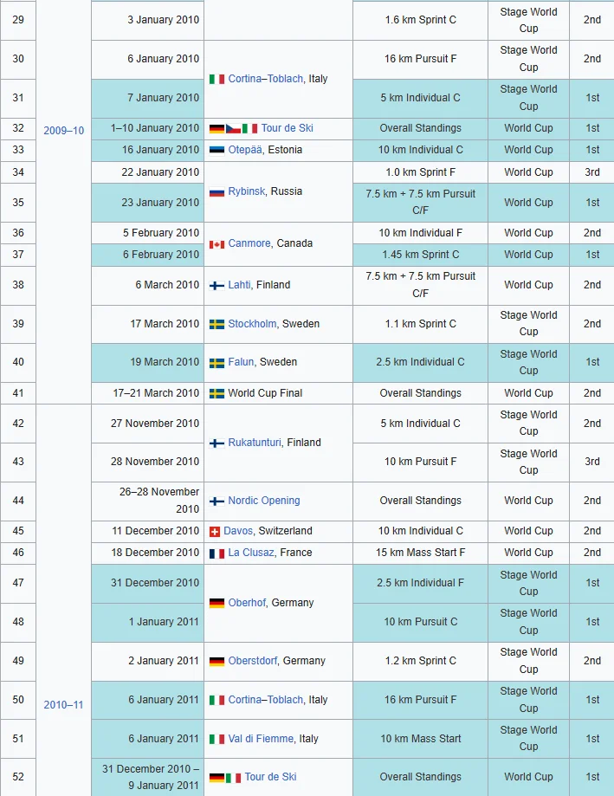Follow the Lahti link
Image resolution: width=614 pixels, height=796 pixels.
click(x=239, y=285)
